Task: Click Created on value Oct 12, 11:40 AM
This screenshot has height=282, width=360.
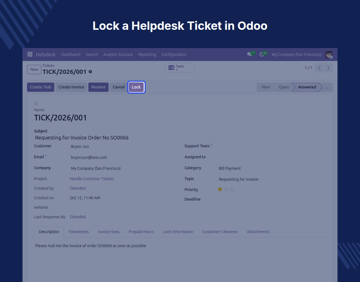Action: coord(85,198)
